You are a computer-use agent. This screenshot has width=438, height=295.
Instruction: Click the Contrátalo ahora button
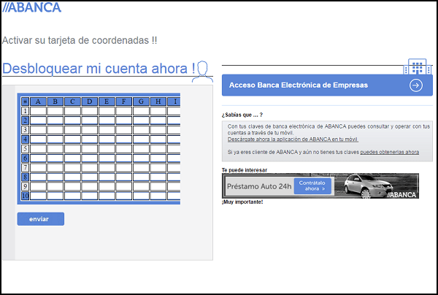[312, 185]
